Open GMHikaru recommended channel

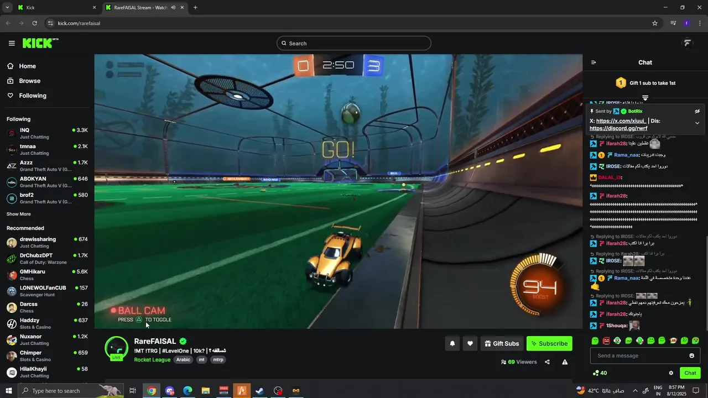tap(47, 275)
